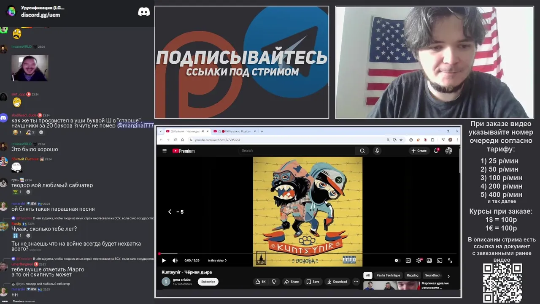Toggle closed captions in player
Image resolution: width=540 pixels, height=304 pixels.
click(x=408, y=261)
